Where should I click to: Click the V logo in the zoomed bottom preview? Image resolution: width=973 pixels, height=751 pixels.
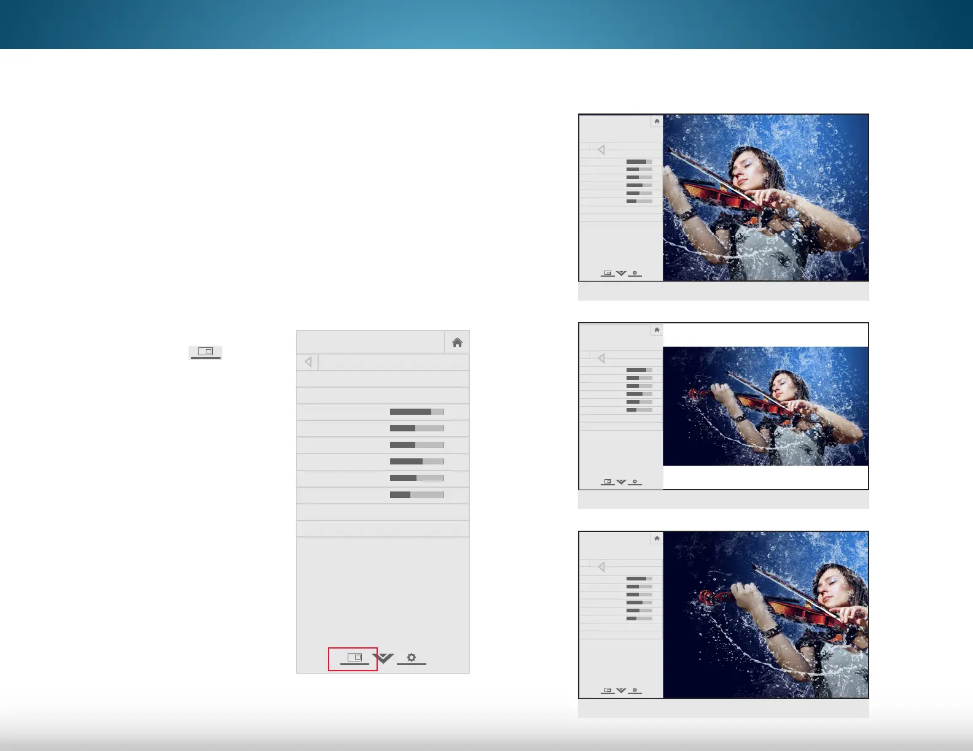pyautogui.click(x=621, y=690)
